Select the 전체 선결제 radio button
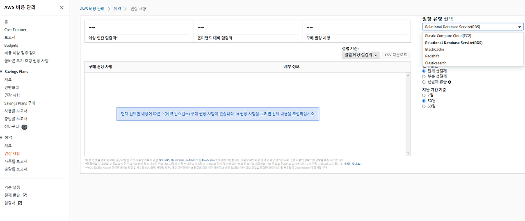The height and width of the screenshot is (221, 525). 424,71
